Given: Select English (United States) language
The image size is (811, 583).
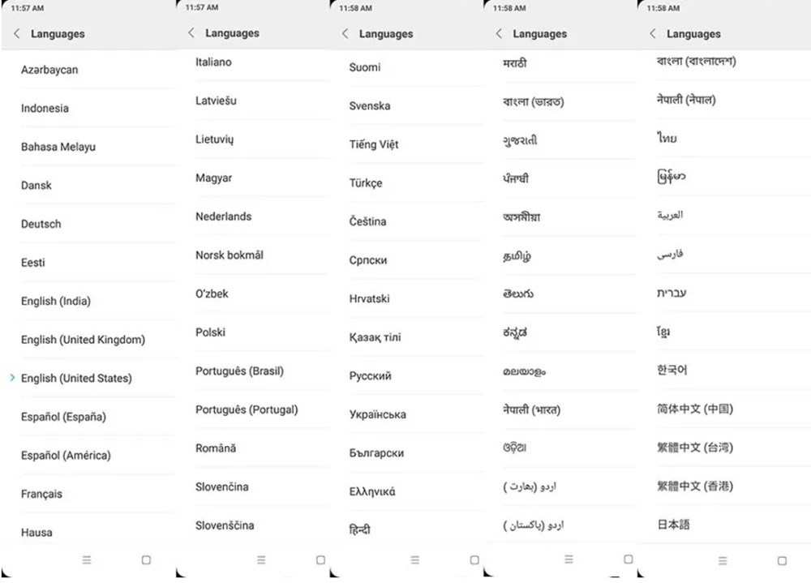Looking at the screenshot, I should [x=76, y=379].
